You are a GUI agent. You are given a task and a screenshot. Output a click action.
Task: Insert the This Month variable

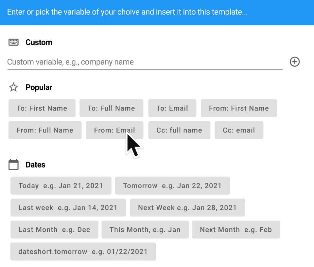point(145,229)
